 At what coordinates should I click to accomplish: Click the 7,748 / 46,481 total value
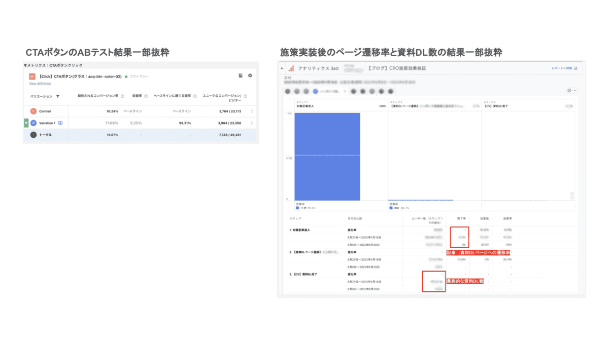pos(229,135)
